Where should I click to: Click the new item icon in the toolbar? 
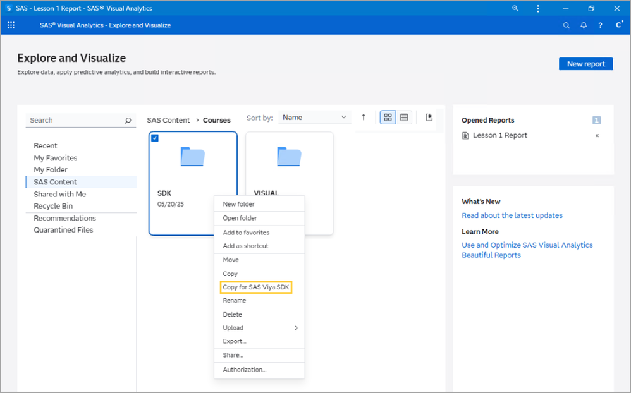coord(429,117)
